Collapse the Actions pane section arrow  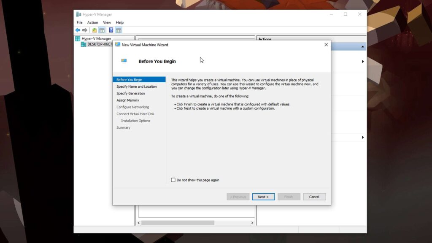362,47
